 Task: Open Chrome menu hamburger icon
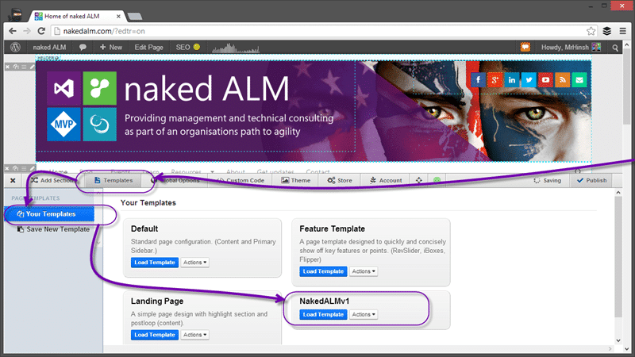pos(623,31)
